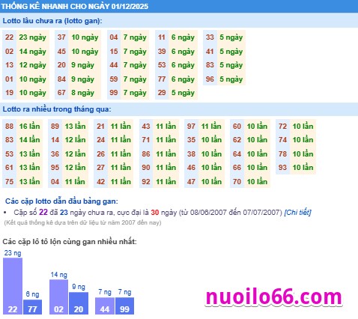Select '14 lần' next to number 83
Screen dimensions: 358x319
point(29,140)
